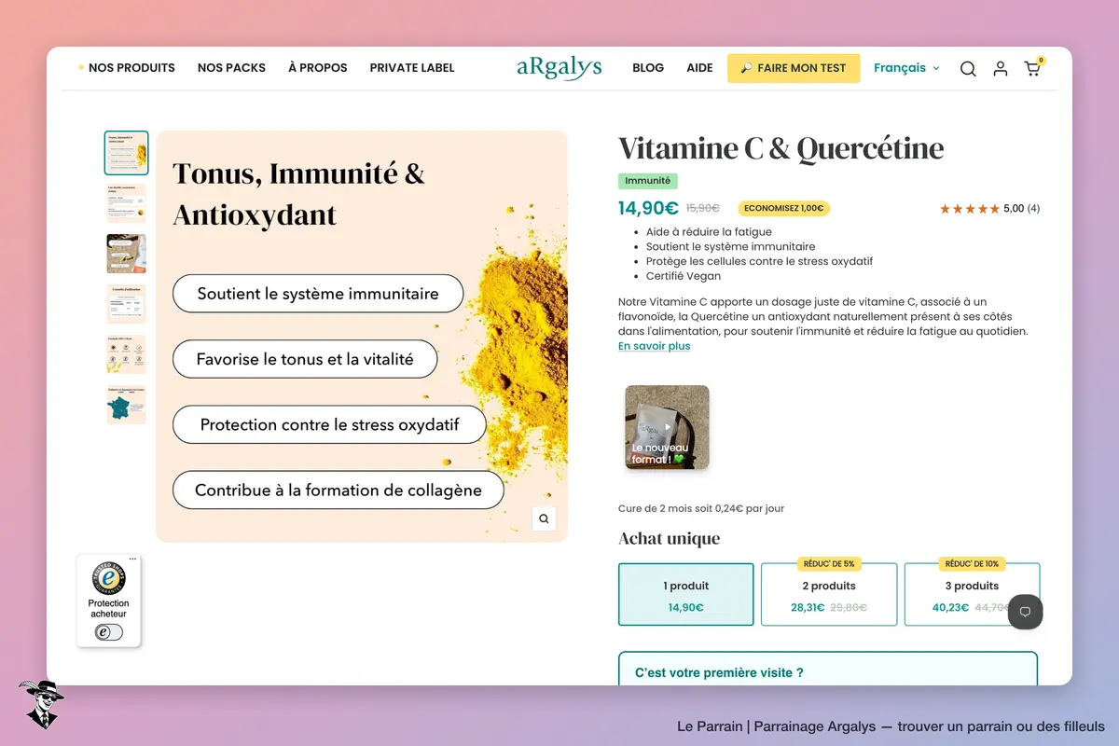Screen dimensions: 1119x746
Task: Select the second product thumbnail
Action: coord(126,202)
